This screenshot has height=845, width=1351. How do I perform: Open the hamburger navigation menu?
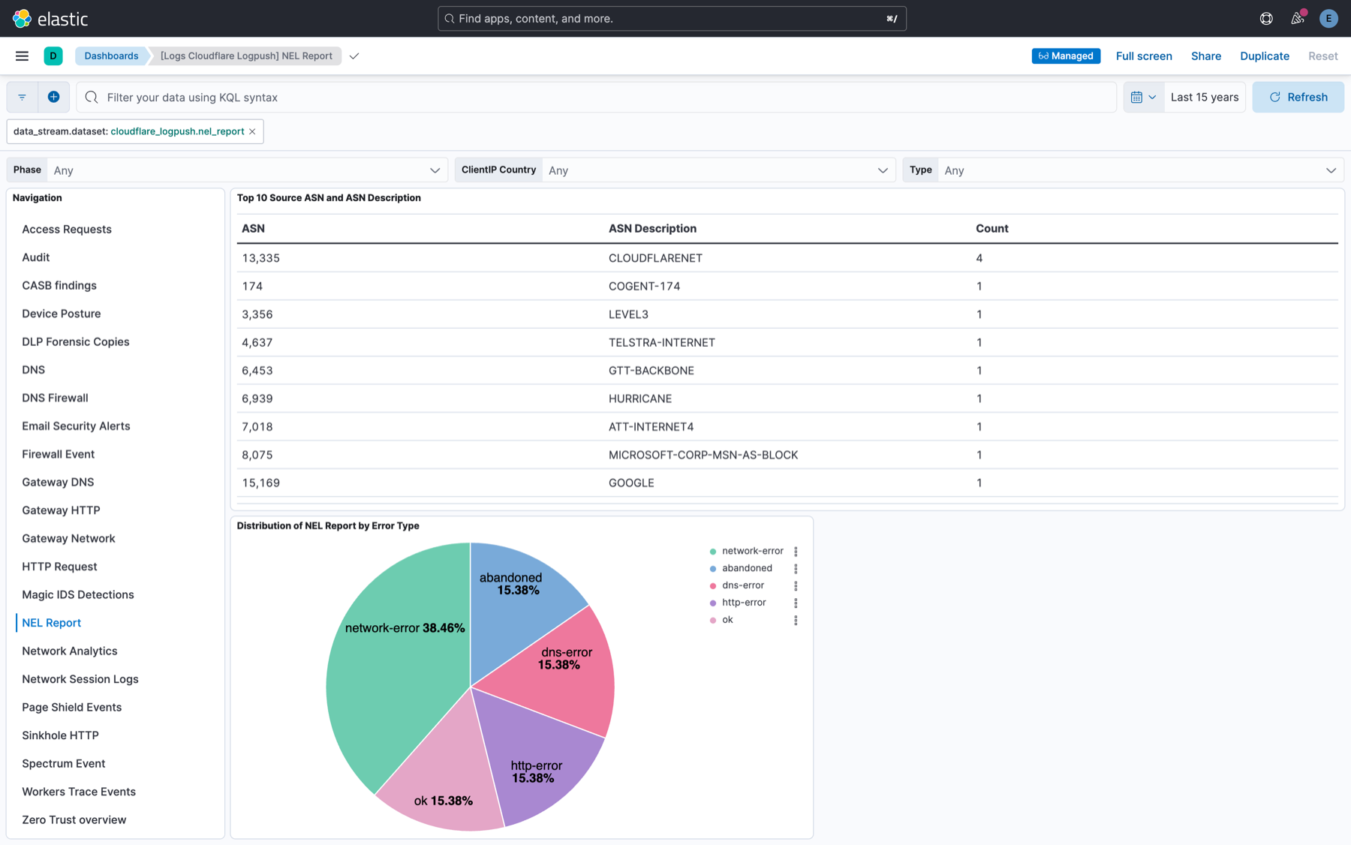coord(22,56)
